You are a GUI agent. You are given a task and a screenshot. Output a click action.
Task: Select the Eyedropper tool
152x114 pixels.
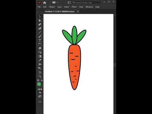(40, 60)
